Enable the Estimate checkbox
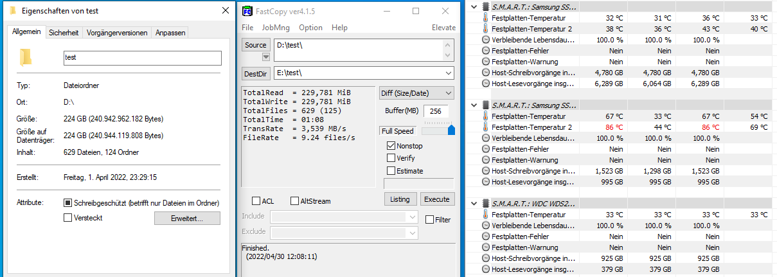Viewport: 777px width, 277px height. (x=391, y=170)
